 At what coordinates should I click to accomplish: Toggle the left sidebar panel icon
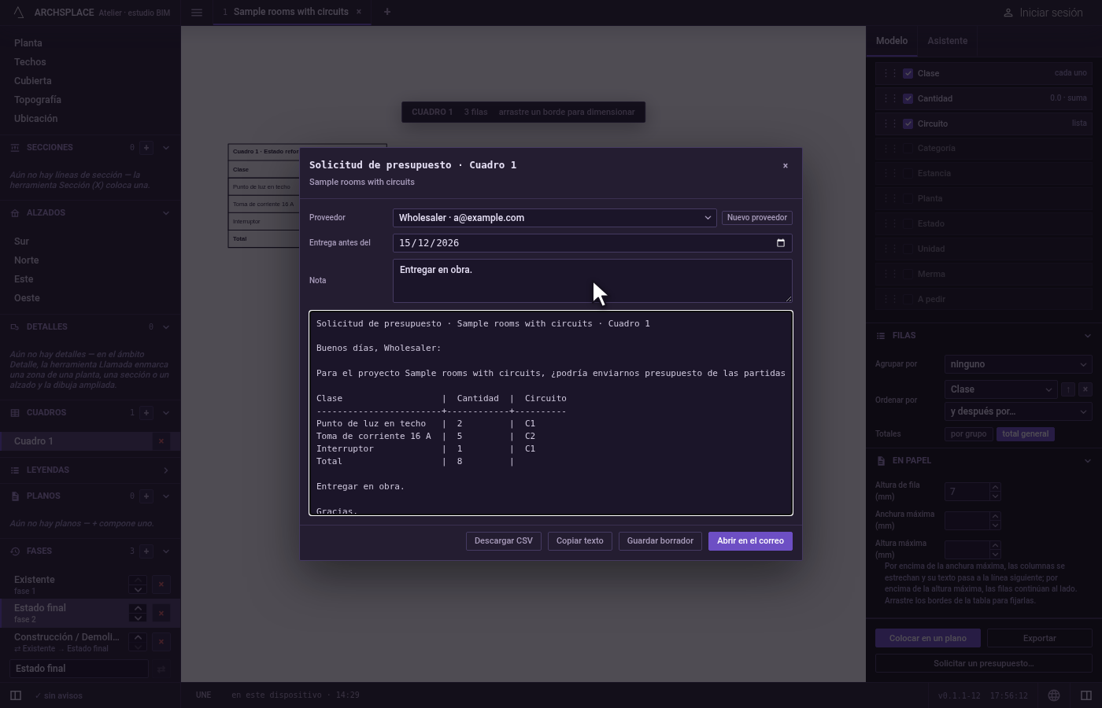[16, 695]
